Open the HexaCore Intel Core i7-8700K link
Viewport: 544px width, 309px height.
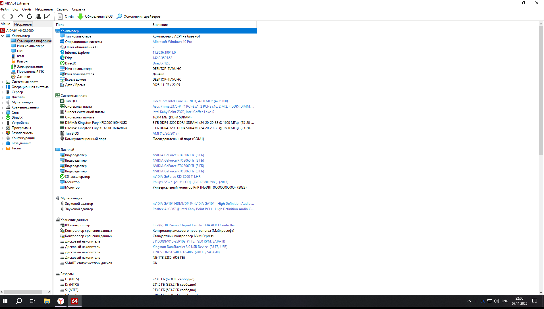click(x=190, y=101)
